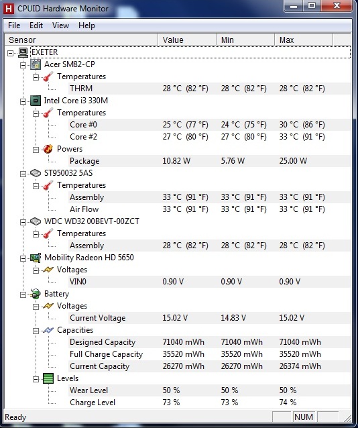This screenshot has height=428, width=358.
Task: Click the Battery device icon
Action: click(x=36, y=294)
